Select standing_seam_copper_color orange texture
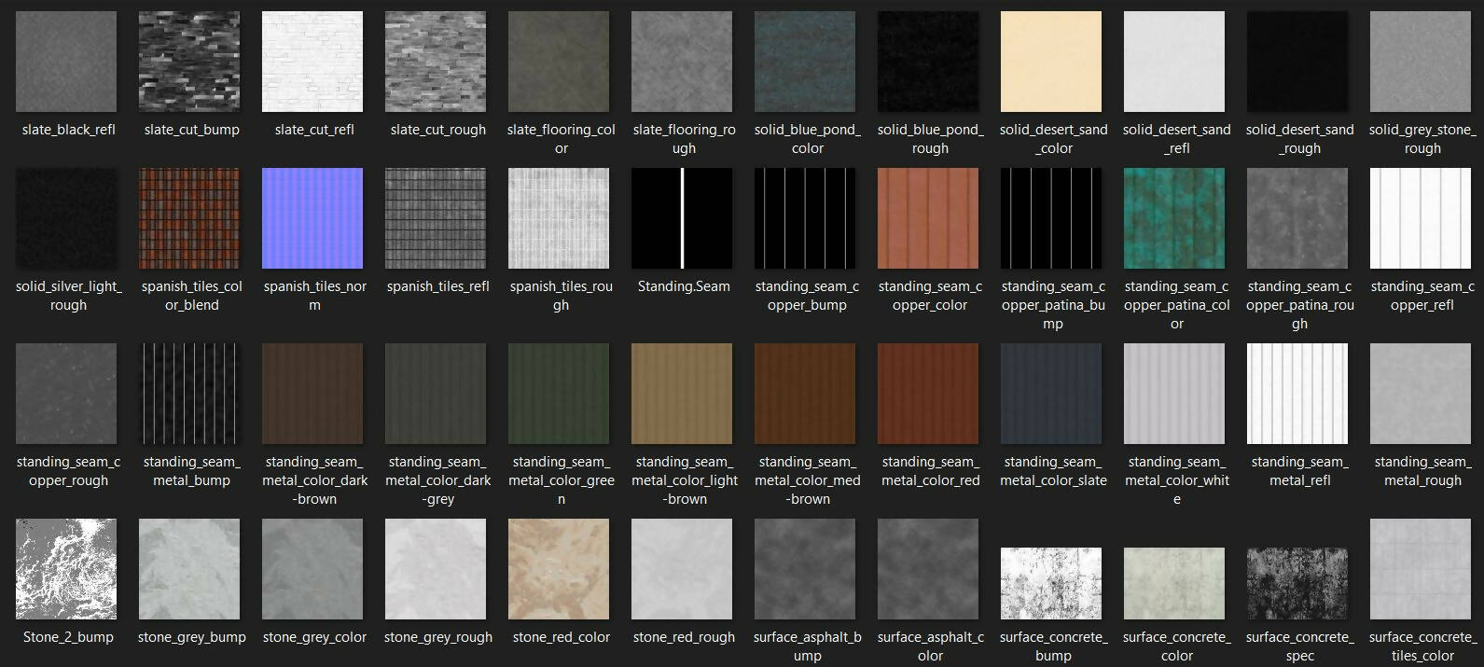Viewport: 1484px width, 667px height. tap(928, 218)
